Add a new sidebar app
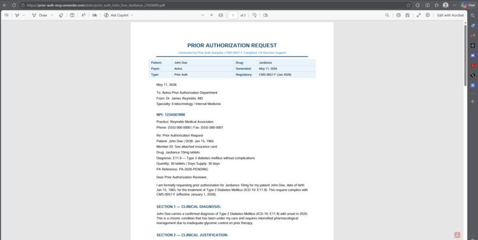478x240 pixels. pos(473,101)
